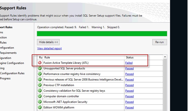Select the Previous CTP installation rule text
The height and width of the screenshot is (111, 188).
pyautogui.click(x=59, y=85)
